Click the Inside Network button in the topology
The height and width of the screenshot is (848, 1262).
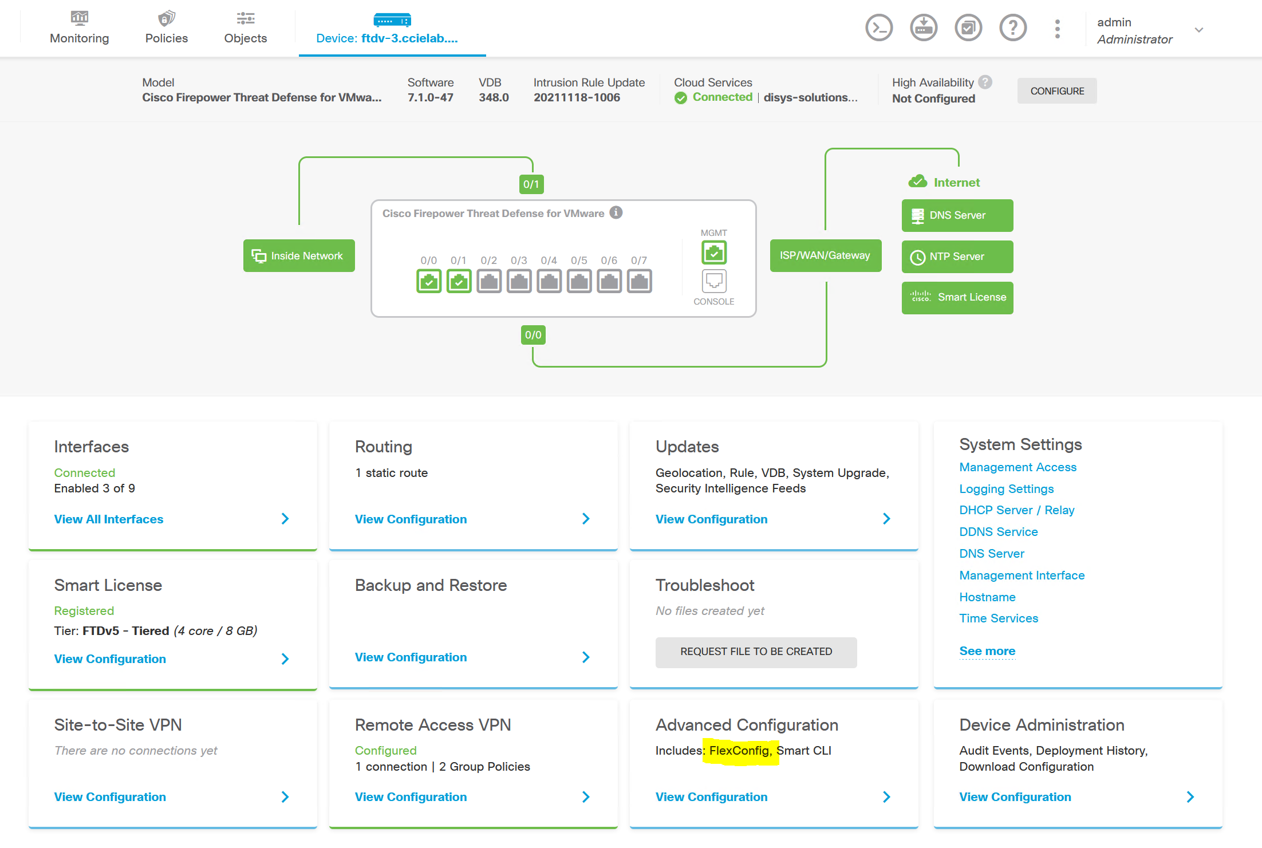(299, 255)
